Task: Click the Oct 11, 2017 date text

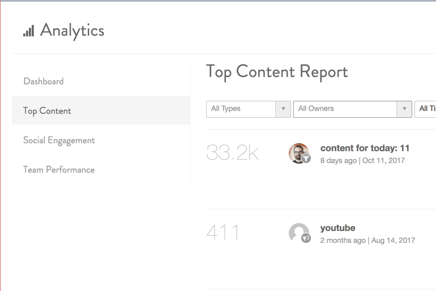Action: [384, 161]
